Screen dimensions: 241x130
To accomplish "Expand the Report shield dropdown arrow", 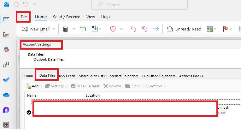I will coord(121,29).
